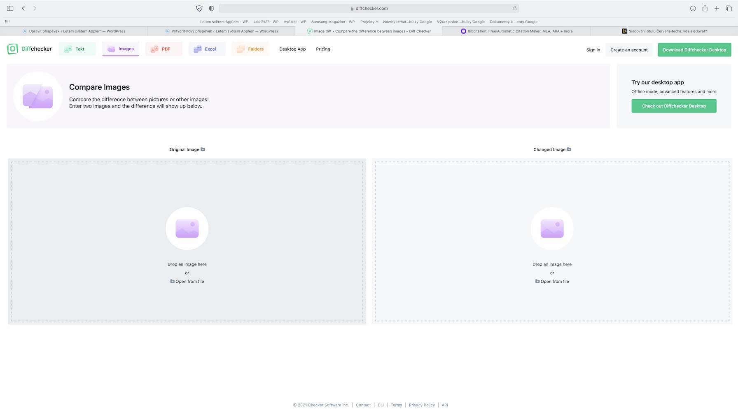
Task: Click the Share icon in Safari toolbar
Action: (x=705, y=8)
